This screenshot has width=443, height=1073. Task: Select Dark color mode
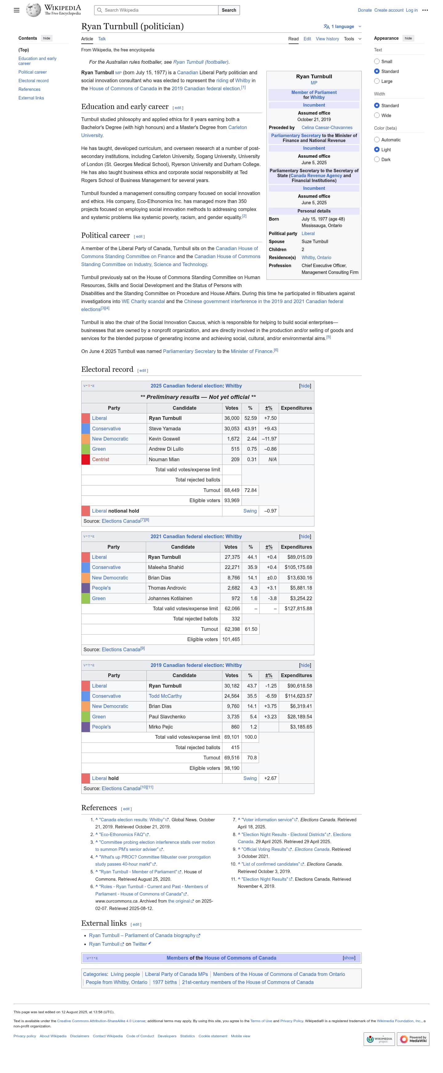(x=377, y=160)
